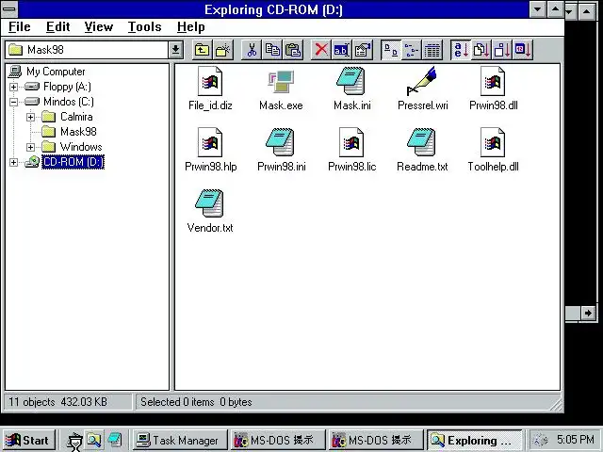Click 'Selected 0 items 0 bytes' status text
The width and height of the screenshot is (603, 452).
pyautogui.click(x=196, y=402)
